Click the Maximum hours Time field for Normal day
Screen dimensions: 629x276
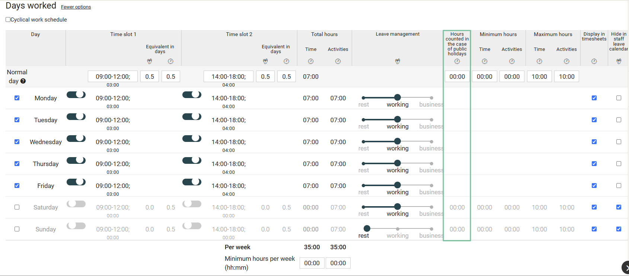tap(539, 77)
